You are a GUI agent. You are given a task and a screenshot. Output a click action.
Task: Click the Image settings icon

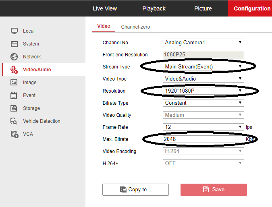14,83
